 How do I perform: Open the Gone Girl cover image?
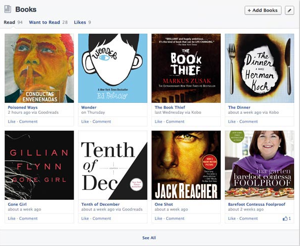click(39, 165)
